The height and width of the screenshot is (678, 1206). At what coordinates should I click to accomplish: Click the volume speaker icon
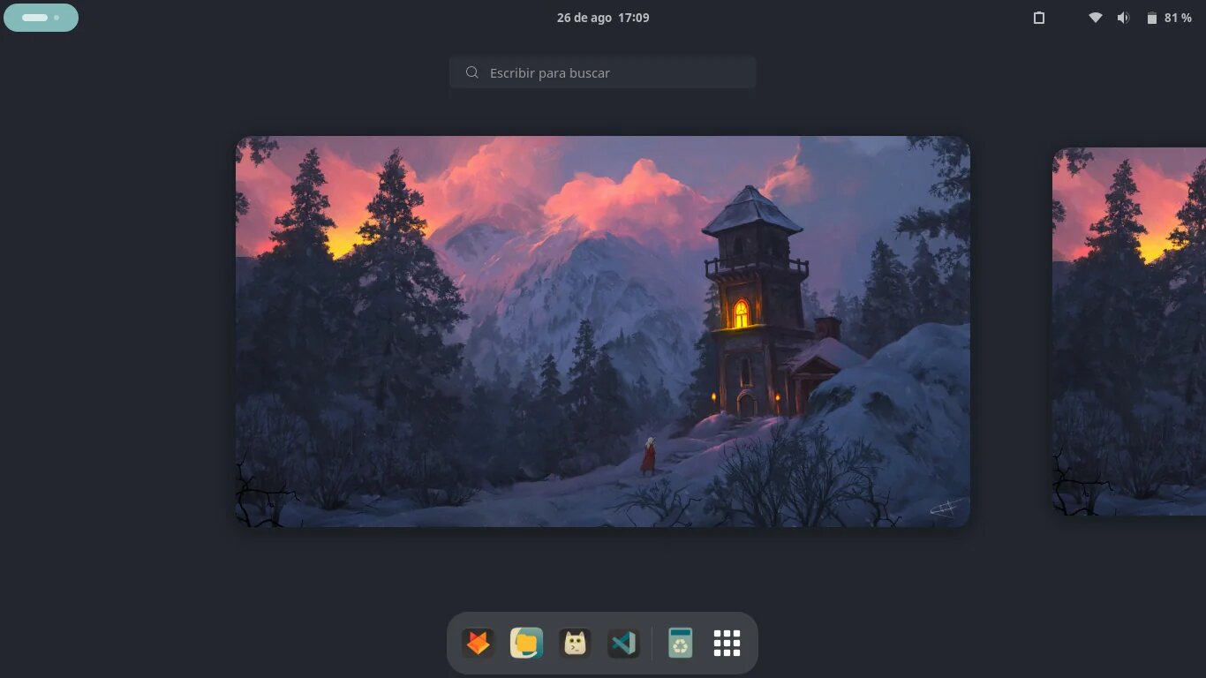tap(1123, 18)
